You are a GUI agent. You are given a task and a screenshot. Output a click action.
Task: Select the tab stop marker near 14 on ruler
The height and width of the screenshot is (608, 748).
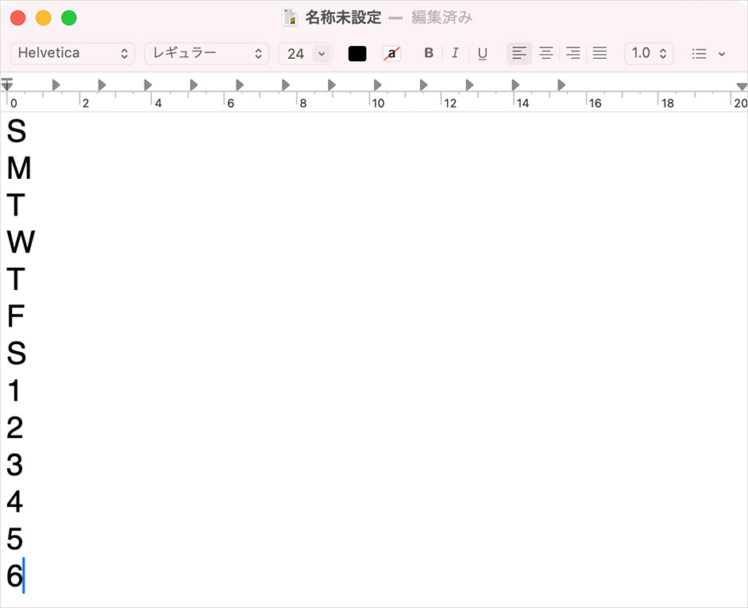[515, 84]
